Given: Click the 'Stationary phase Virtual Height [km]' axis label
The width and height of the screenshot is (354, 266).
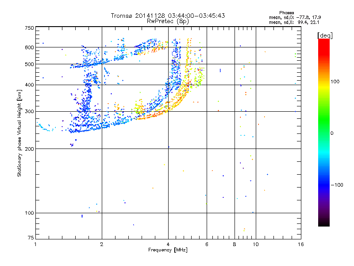Looking at the screenshot, I should (19, 133).
